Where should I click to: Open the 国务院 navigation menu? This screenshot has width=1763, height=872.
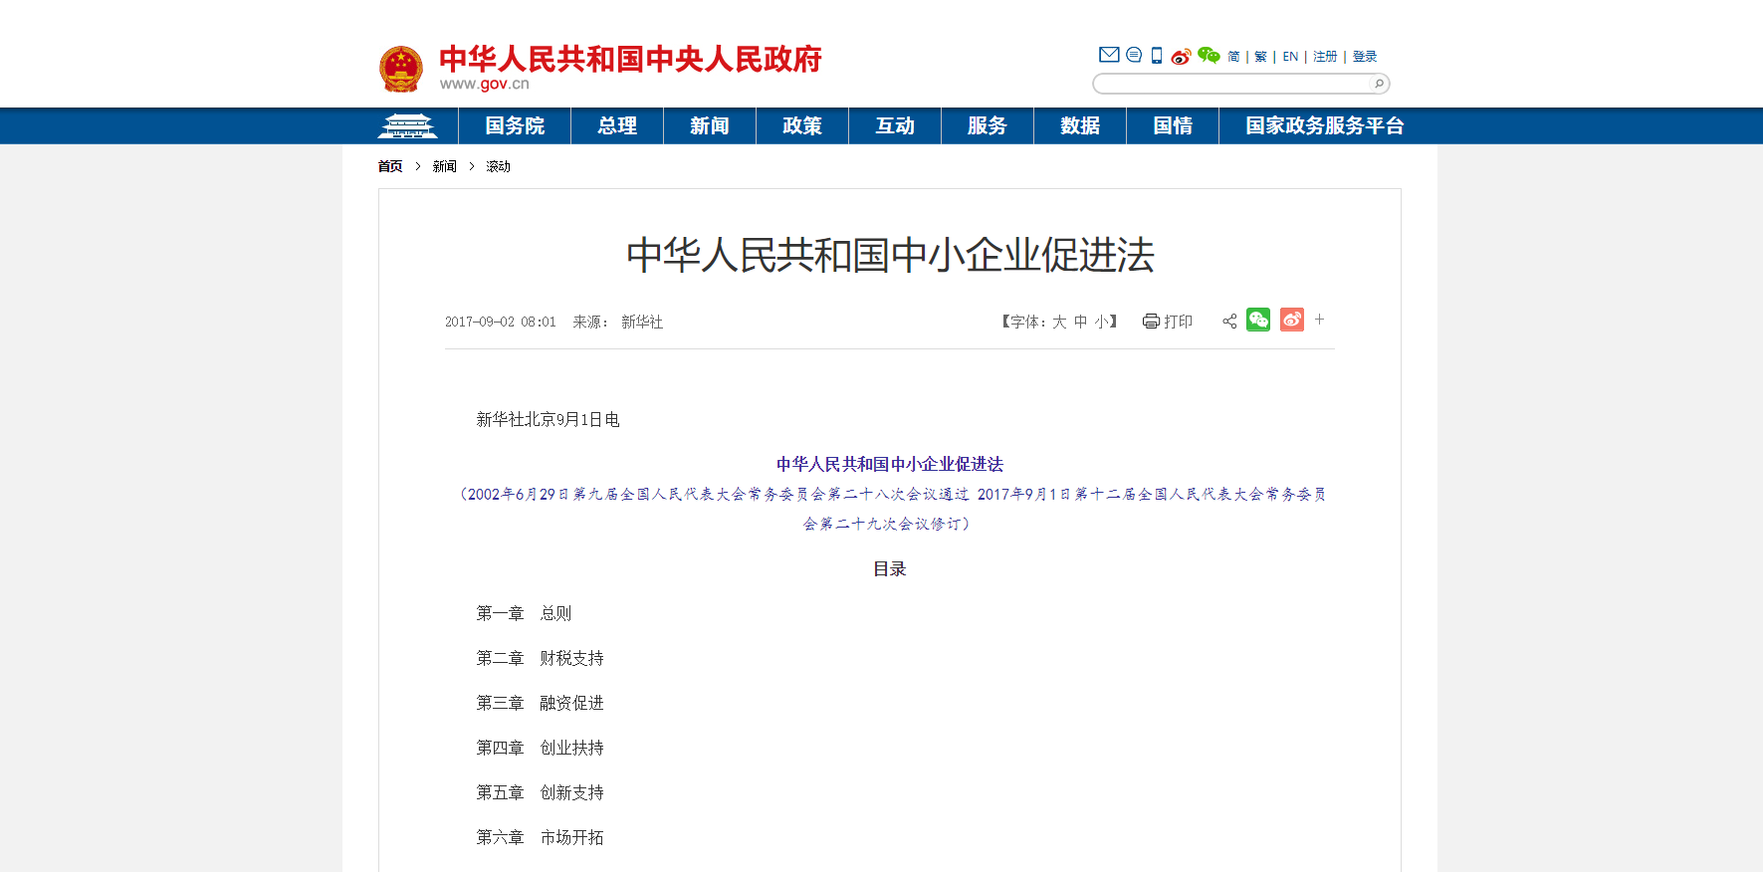pos(515,126)
